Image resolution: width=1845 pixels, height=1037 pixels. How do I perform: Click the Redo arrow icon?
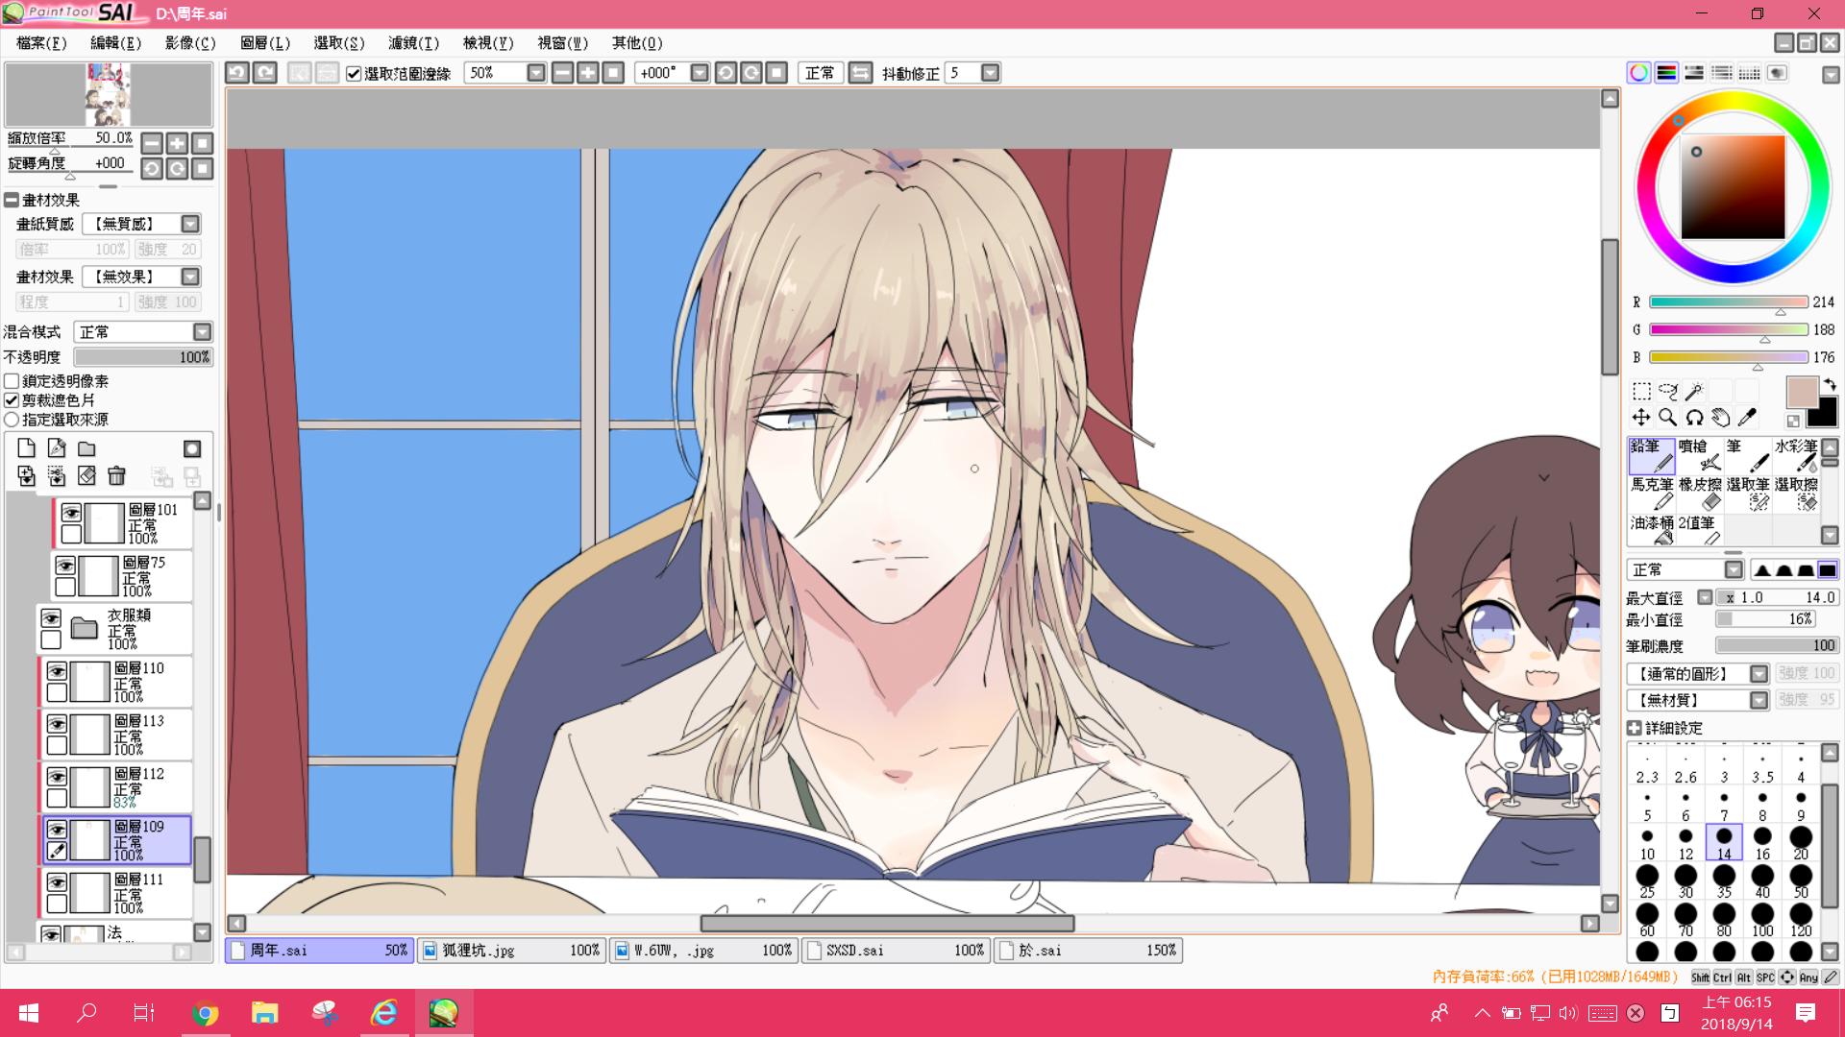(x=265, y=73)
